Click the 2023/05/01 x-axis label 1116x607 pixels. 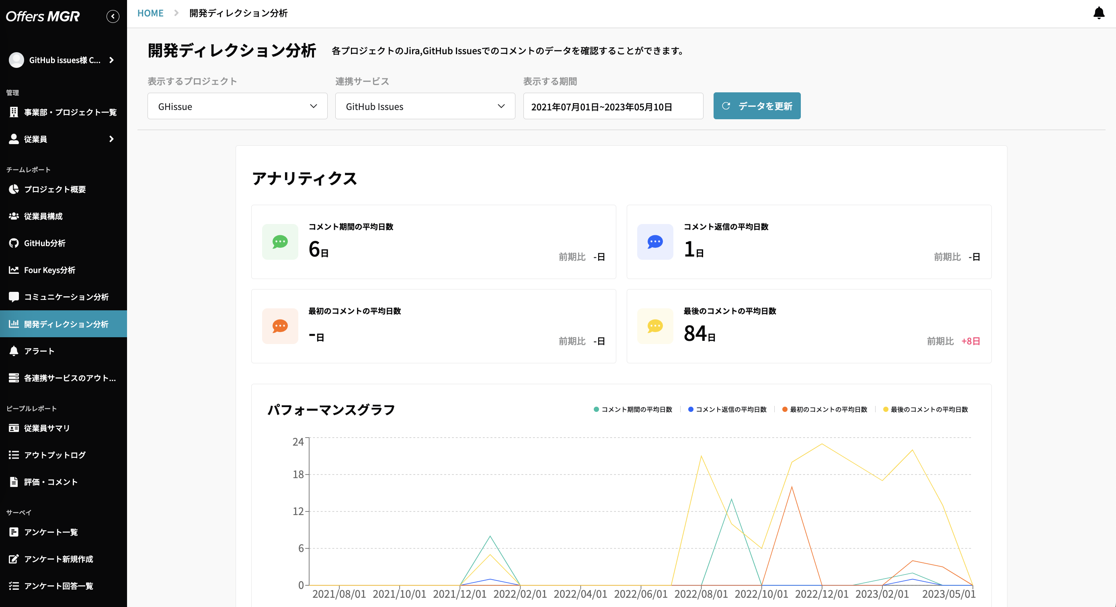click(x=948, y=594)
